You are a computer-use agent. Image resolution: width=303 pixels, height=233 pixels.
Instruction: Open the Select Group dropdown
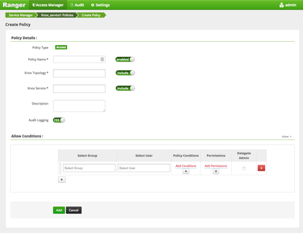pyautogui.click(x=89, y=168)
